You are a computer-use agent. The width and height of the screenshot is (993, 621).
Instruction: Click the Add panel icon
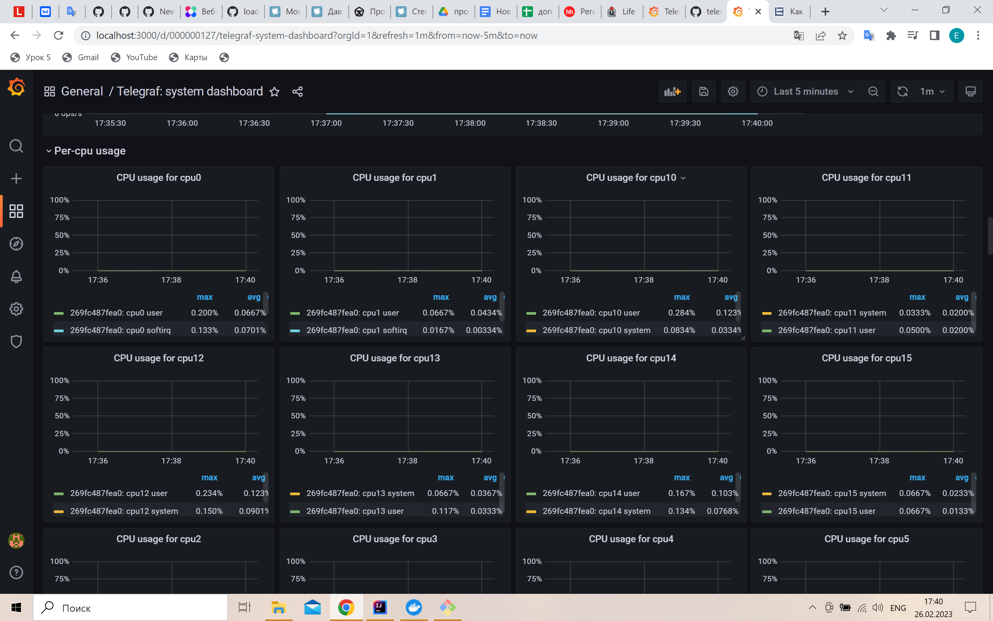pos(672,91)
